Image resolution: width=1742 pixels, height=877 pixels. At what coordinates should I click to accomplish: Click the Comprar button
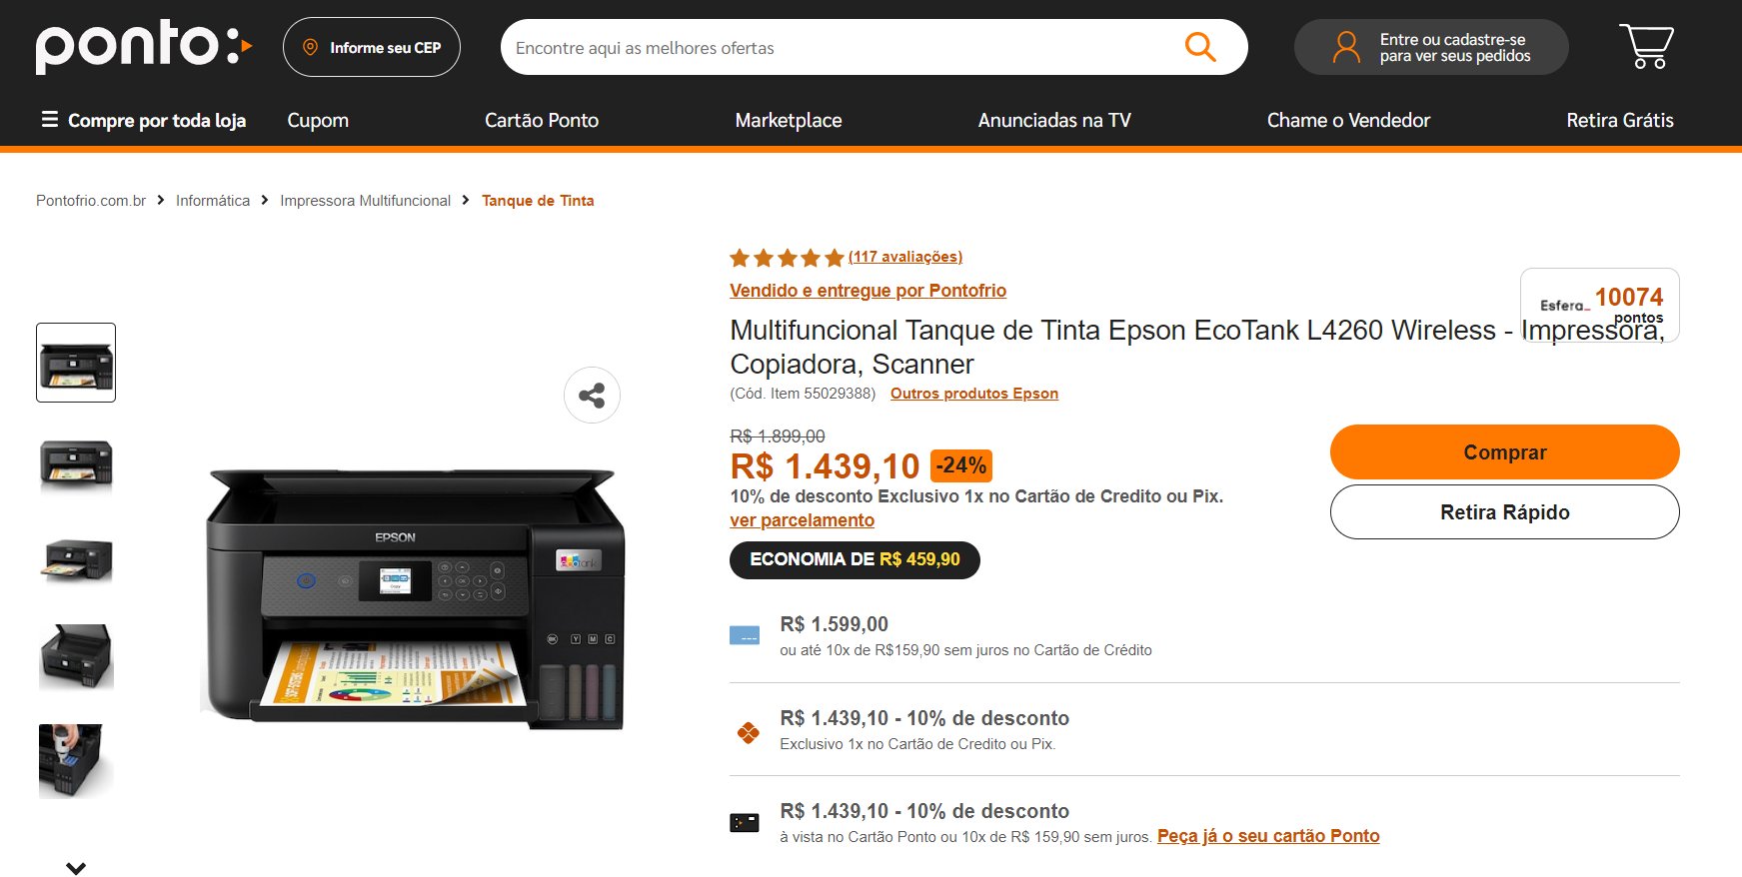(1504, 452)
